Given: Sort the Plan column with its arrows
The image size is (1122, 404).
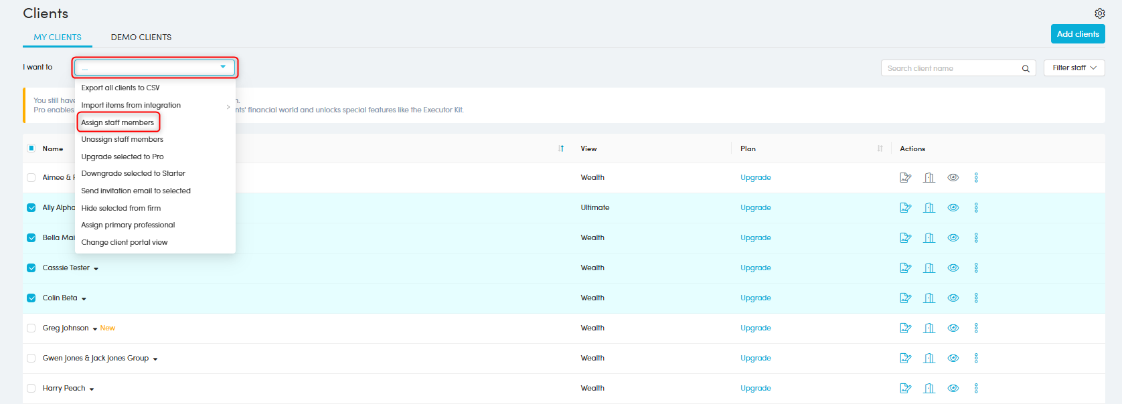Looking at the screenshot, I should coord(880,148).
